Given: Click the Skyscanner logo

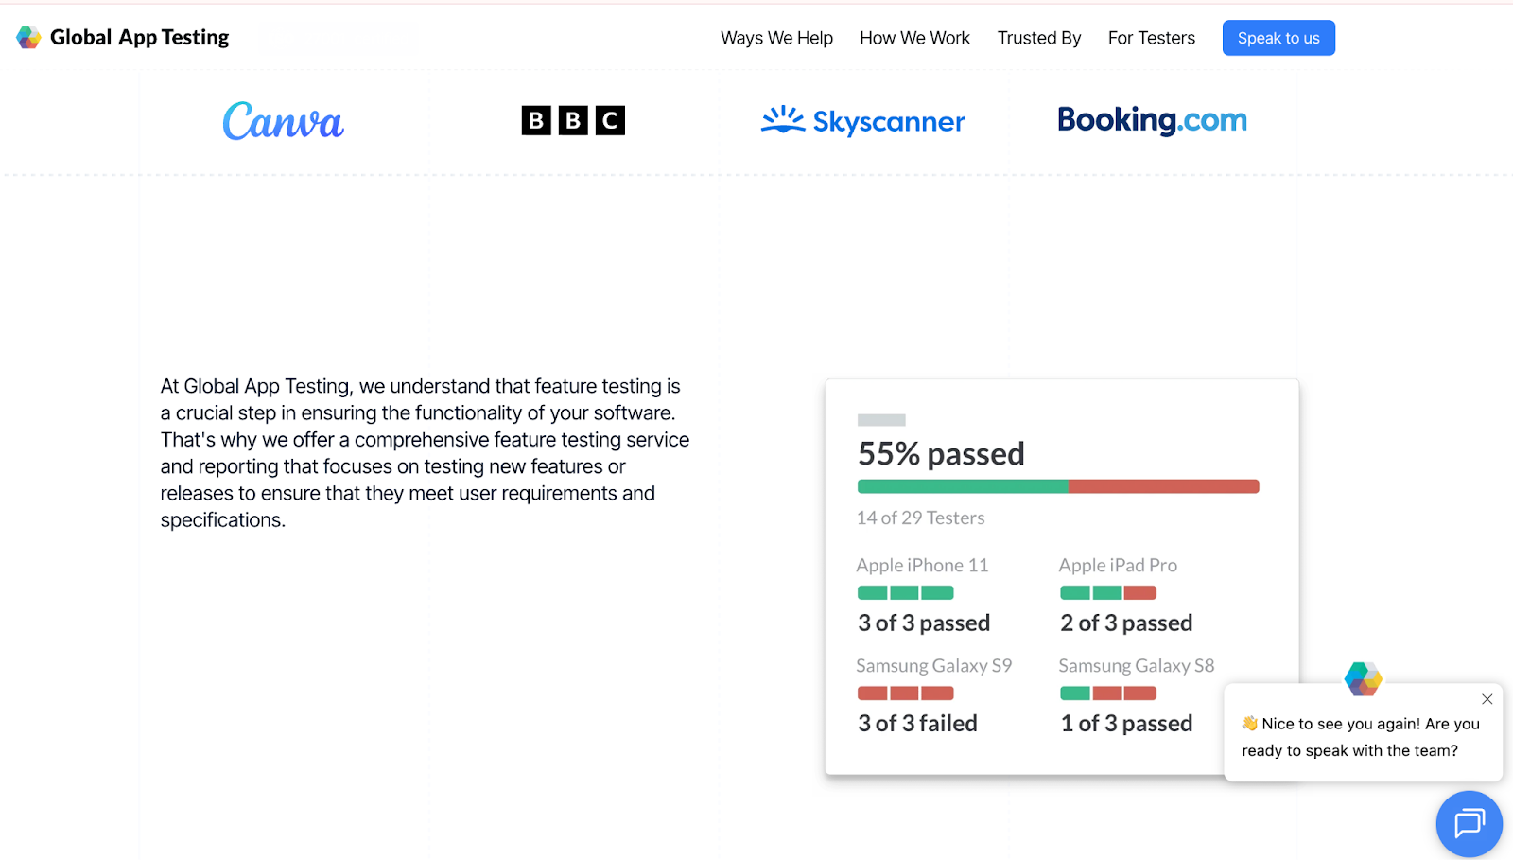Looking at the screenshot, I should [x=862, y=121].
